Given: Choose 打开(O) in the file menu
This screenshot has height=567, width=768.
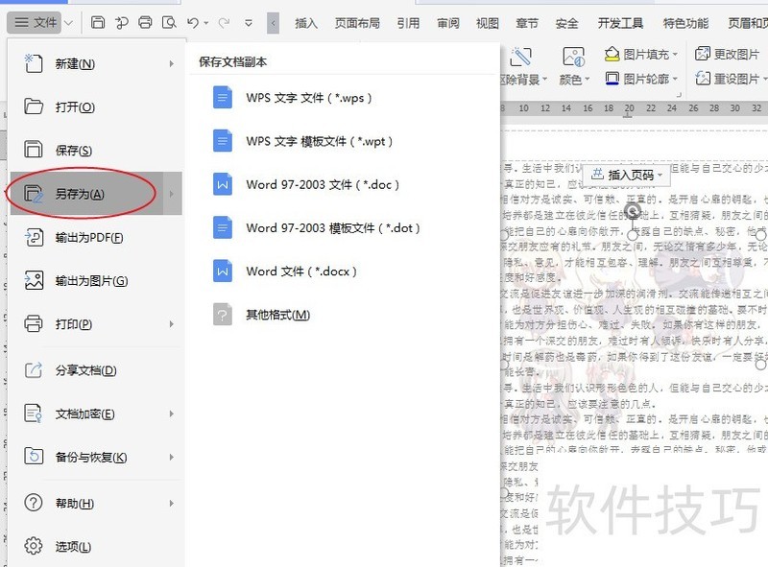Looking at the screenshot, I should coord(96,106).
